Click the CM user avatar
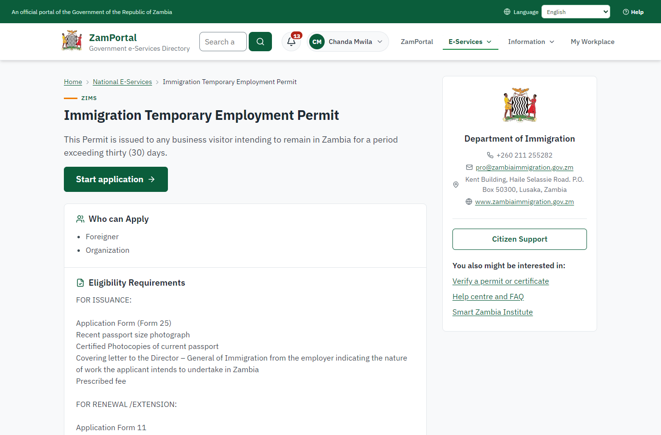 (x=317, y=42)
